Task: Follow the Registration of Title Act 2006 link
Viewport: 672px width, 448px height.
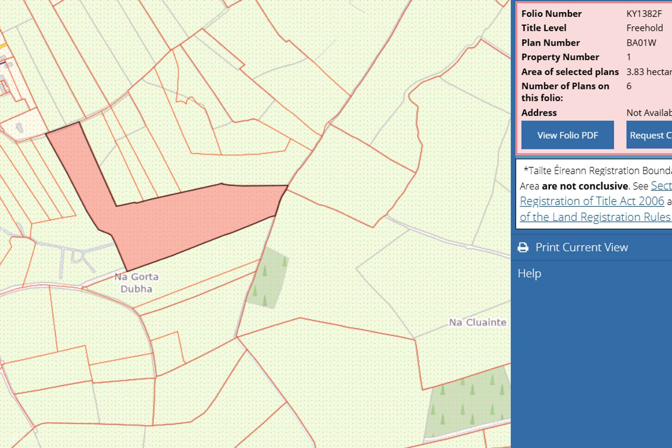Action: pyautogui.click(x=592, y=201)
